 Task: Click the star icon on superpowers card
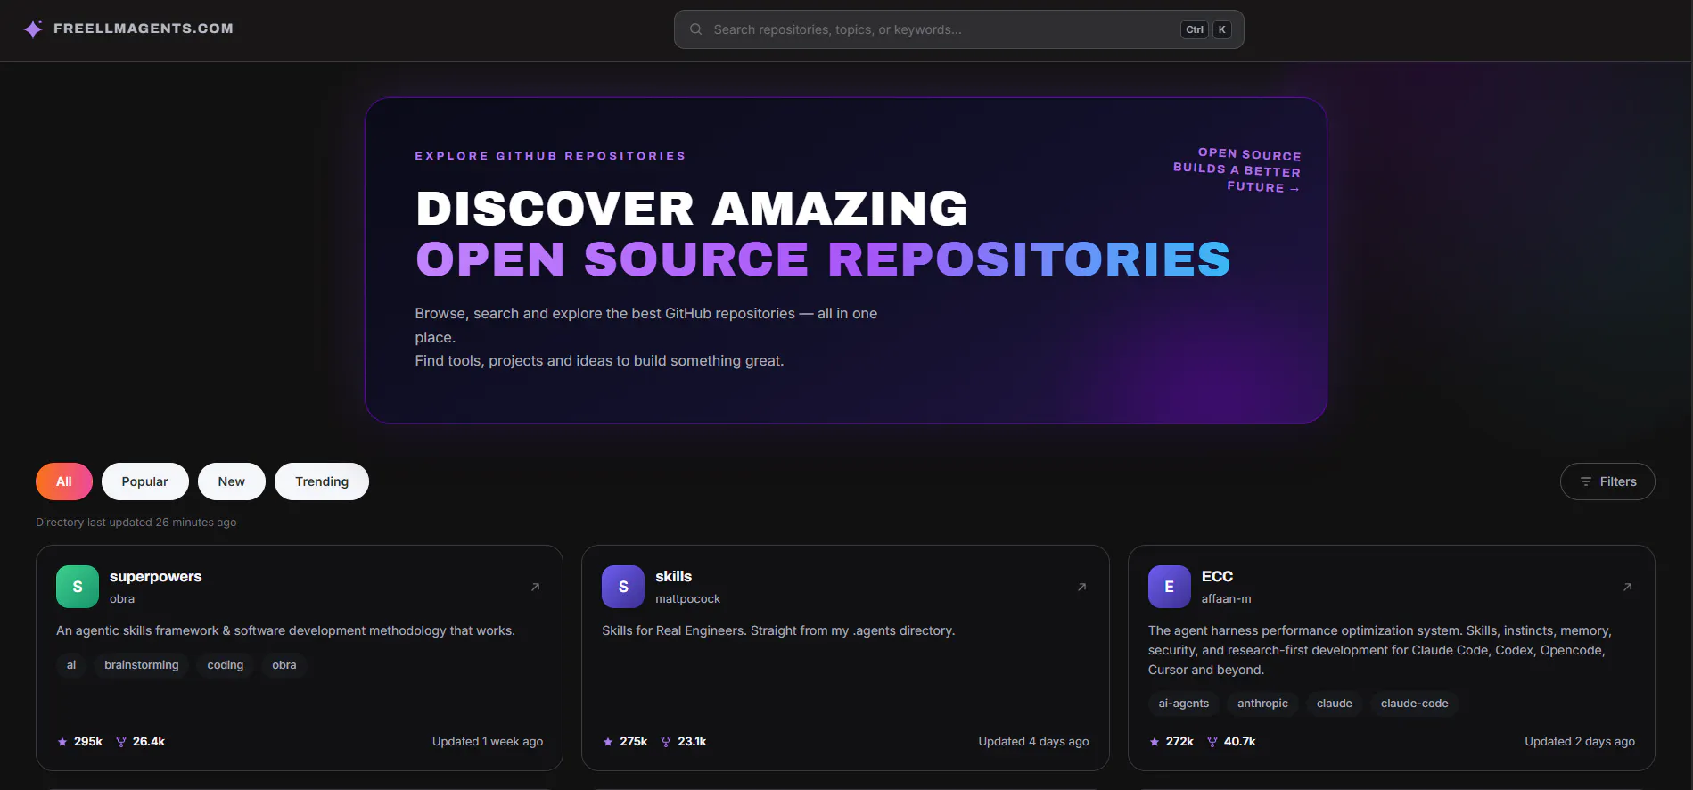click(62, 742)
